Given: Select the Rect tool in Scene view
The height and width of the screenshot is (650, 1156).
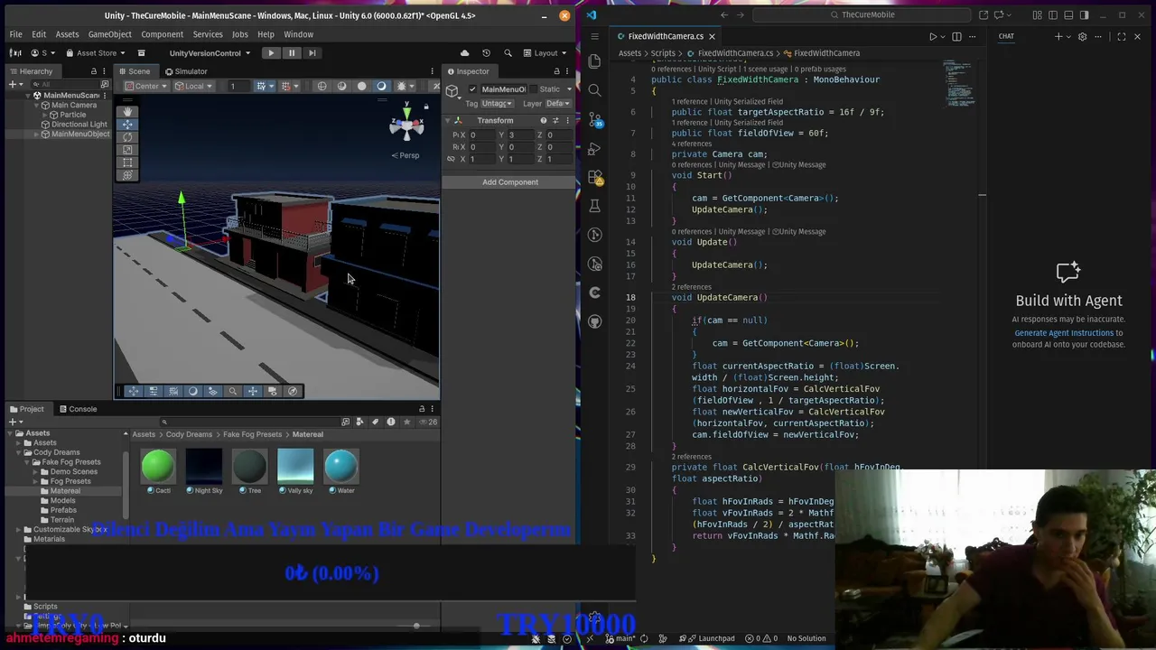Looking at the screenshot, I should pos(127,162).
